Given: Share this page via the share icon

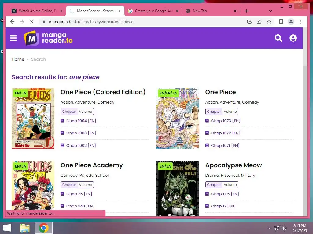Looking at the screenshot, I should (259, 22).
